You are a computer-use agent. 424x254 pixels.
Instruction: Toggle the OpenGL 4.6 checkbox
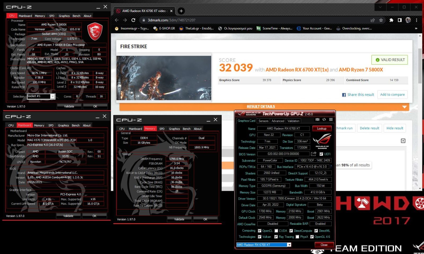(x=312, y=237)
